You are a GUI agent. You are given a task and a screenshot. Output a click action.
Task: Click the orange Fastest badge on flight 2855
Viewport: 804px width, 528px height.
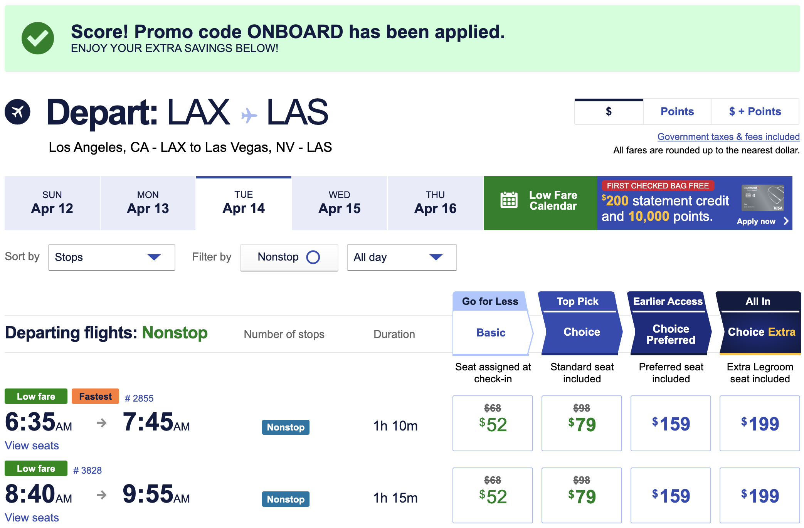pos(95,396)
